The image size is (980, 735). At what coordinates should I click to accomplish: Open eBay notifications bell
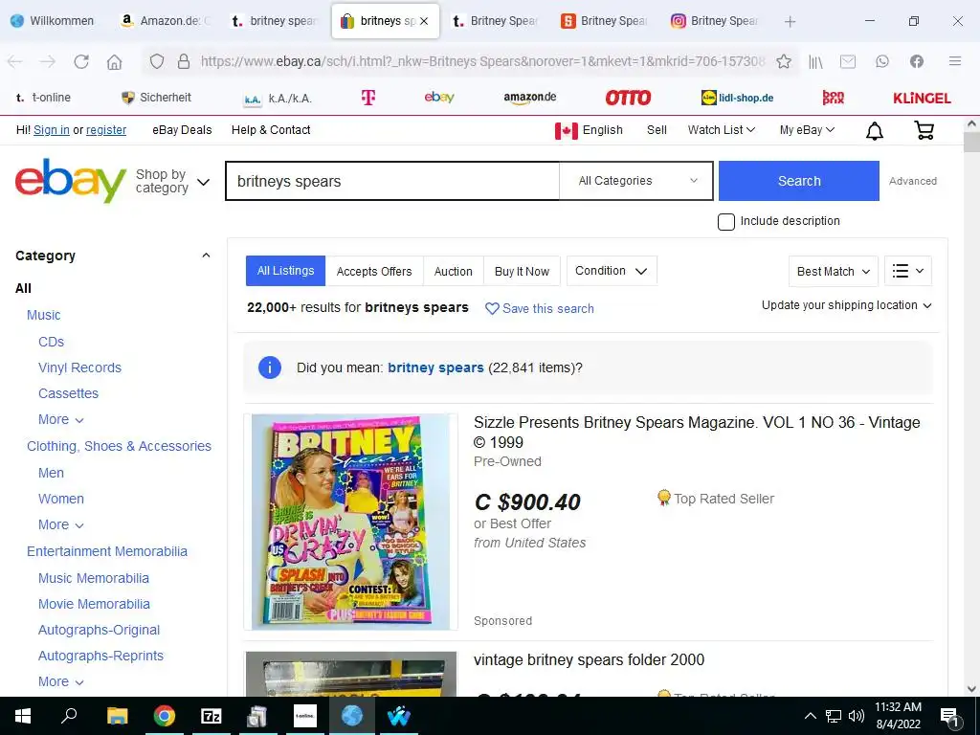tap(875, 130)
